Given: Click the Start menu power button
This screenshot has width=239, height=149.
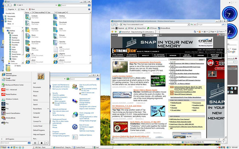Looking at the screenshot, I should [35, 143].
